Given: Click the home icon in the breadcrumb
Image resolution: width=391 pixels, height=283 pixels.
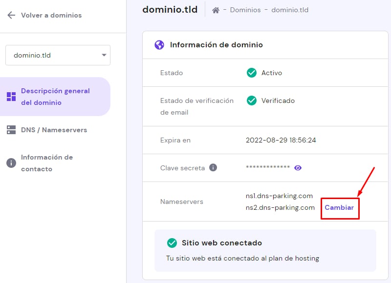Looking at the screenshot, I should click(216, 10).
